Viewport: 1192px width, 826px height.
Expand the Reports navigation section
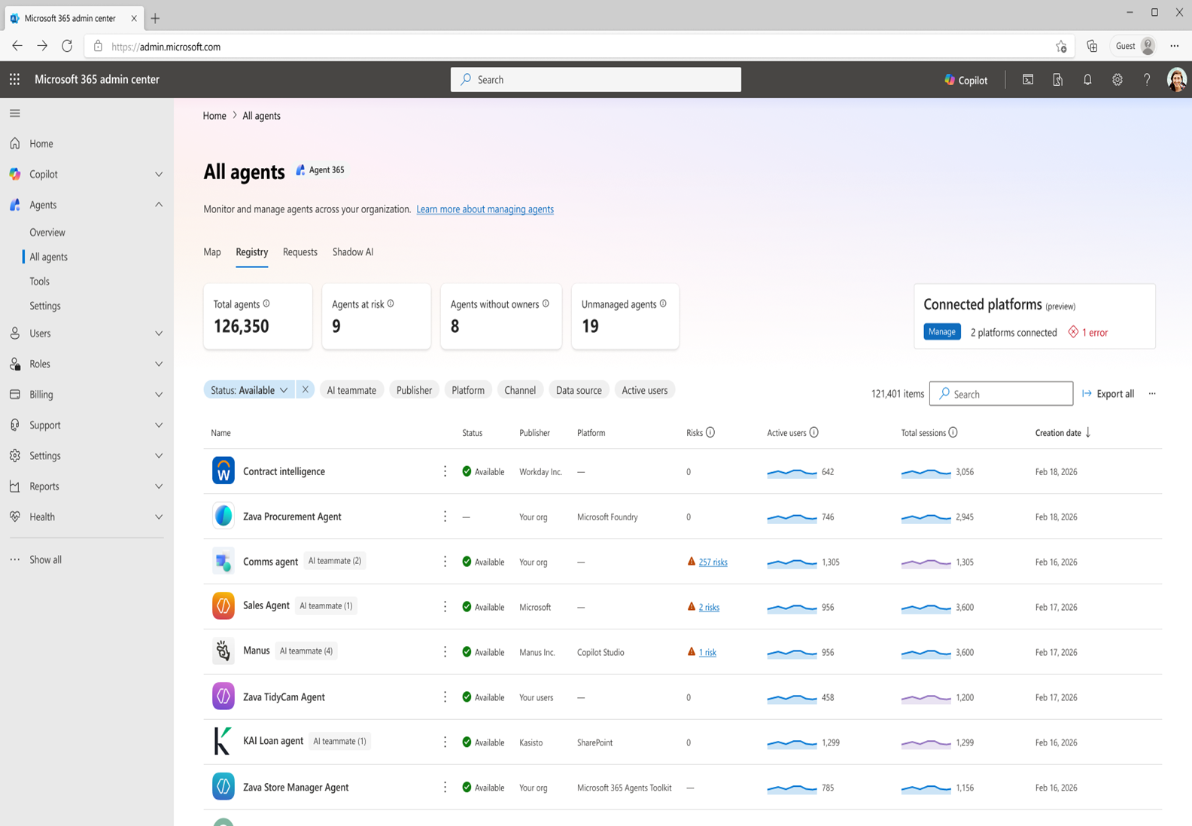coord(159,486)
